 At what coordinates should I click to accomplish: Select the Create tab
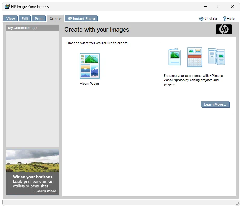(x=55, y=19)
